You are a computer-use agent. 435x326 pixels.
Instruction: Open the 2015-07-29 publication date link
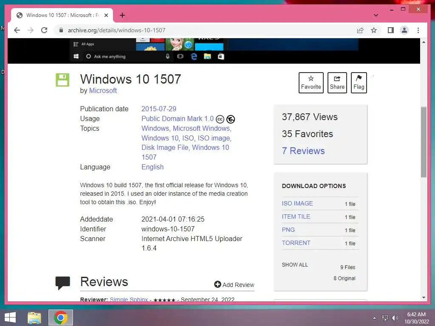click(159, 109)
